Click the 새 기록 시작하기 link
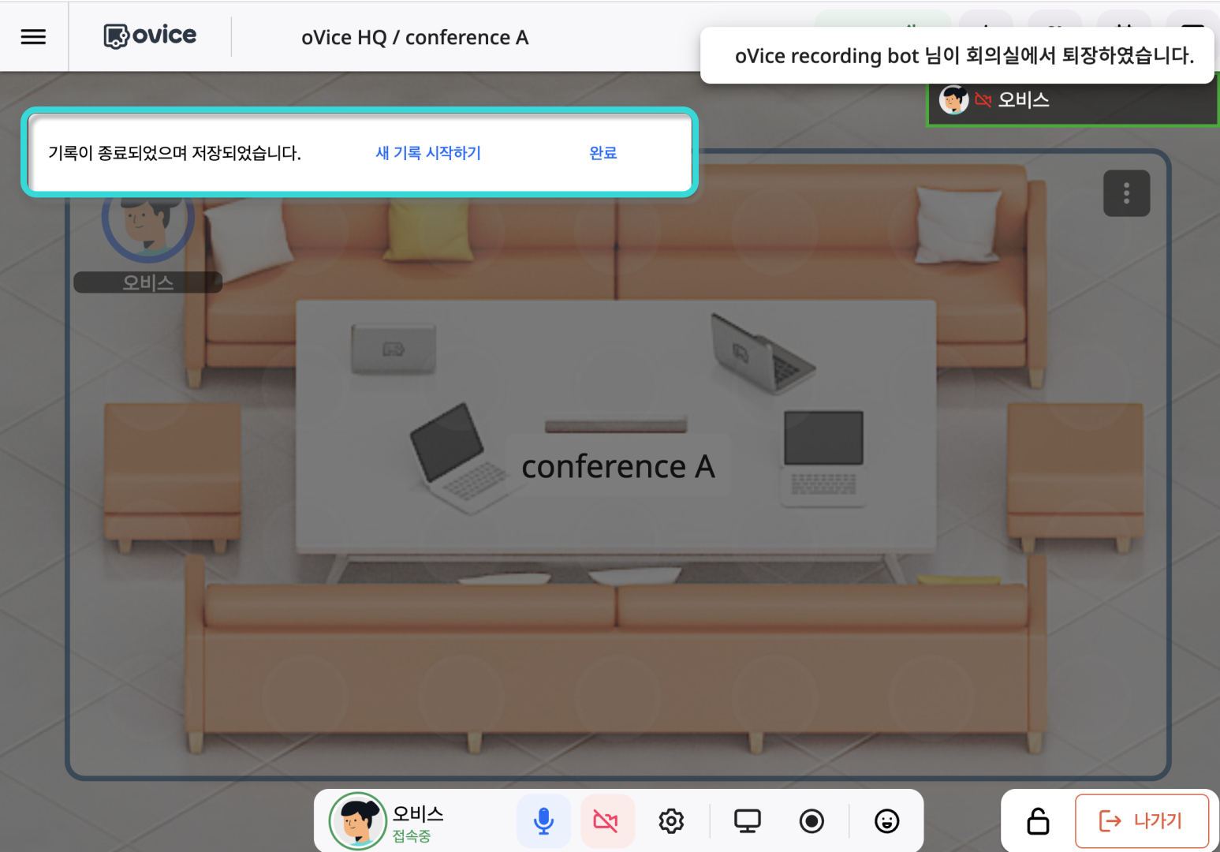The width and height of the screenshot is (1220, 852). tap(428, 153)
